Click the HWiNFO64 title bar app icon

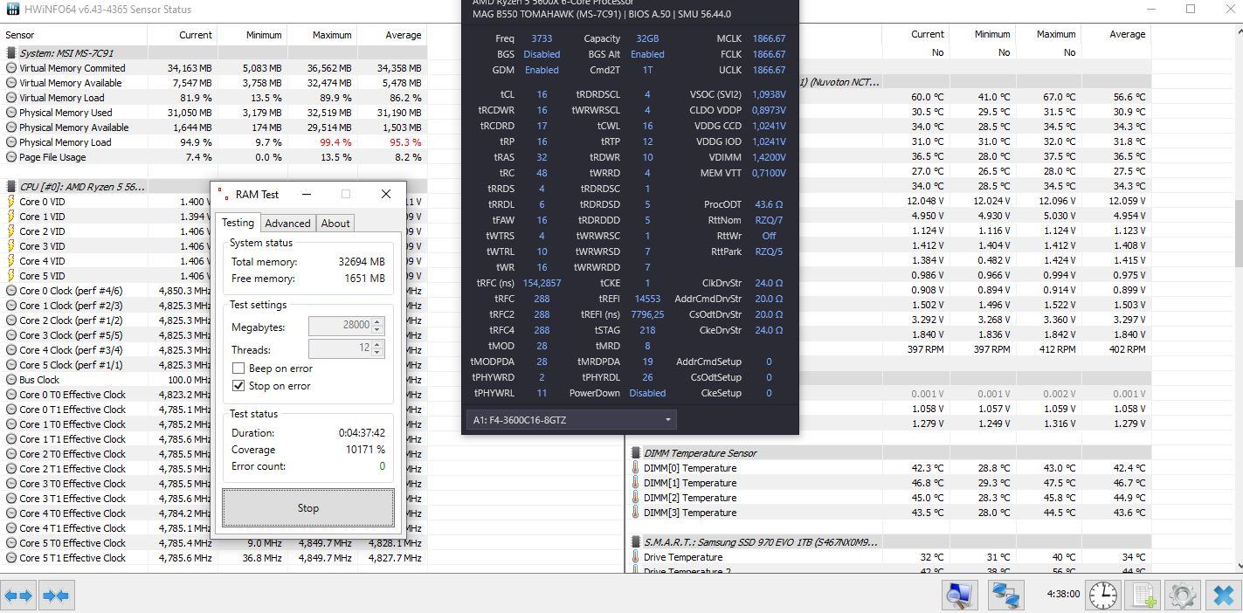point(12,10)
